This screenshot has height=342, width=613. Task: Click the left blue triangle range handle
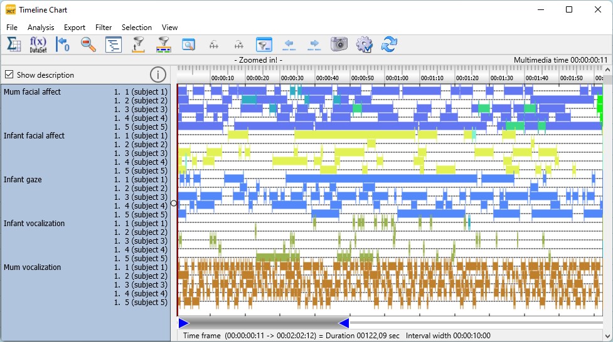pyautogui.click(x=184, y=323)
